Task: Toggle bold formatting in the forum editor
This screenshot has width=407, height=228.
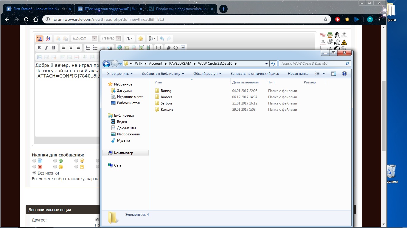Action: click(x=39, y=48)
